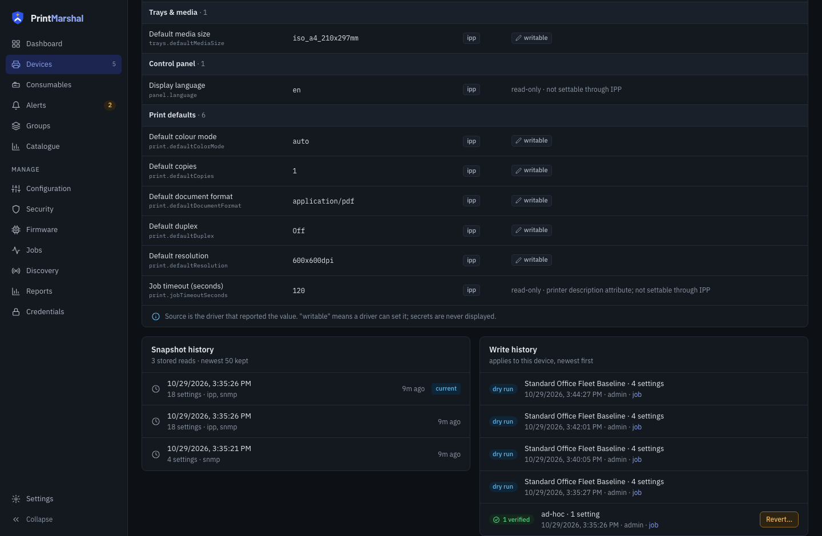Click clock icon of 3:35:21 PM snapshot
The width and height of the screenshot is (822, 536).
pos(156,454)
